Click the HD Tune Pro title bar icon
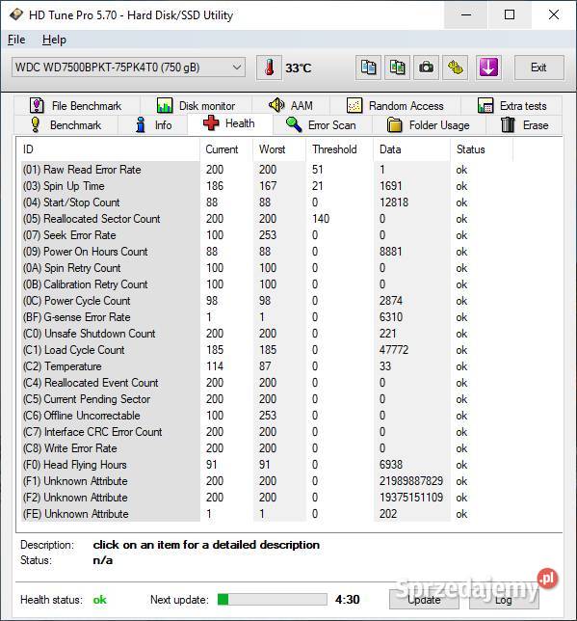 coord(16,14)
